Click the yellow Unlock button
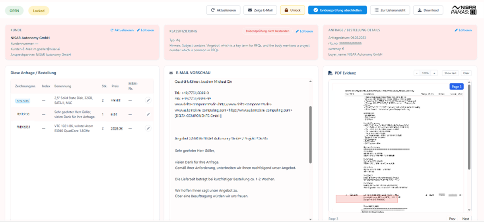The height and width of the screenshot is (222, 484). 292,10
